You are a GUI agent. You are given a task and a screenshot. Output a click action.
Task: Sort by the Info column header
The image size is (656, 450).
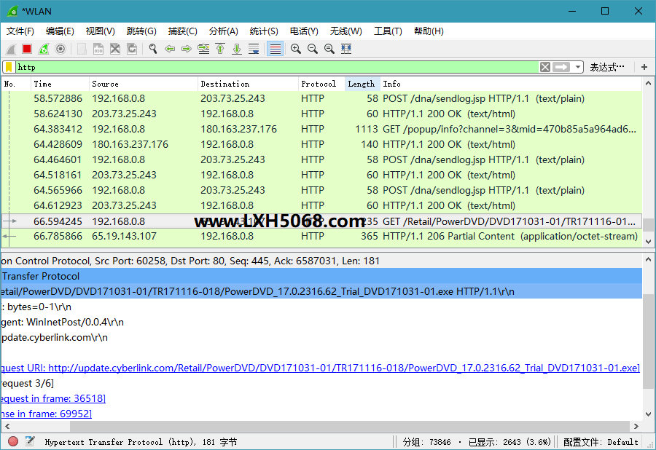point(511,84)
